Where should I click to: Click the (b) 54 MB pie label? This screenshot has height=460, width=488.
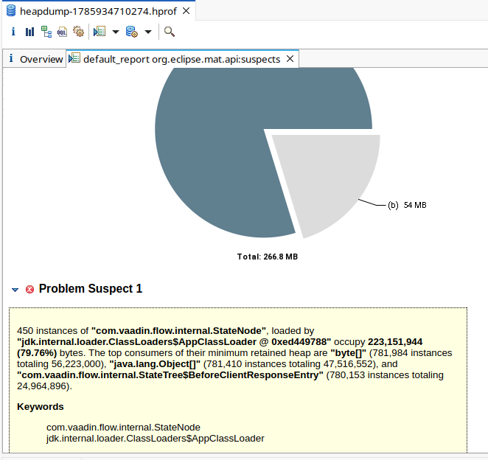click(407, 205)
